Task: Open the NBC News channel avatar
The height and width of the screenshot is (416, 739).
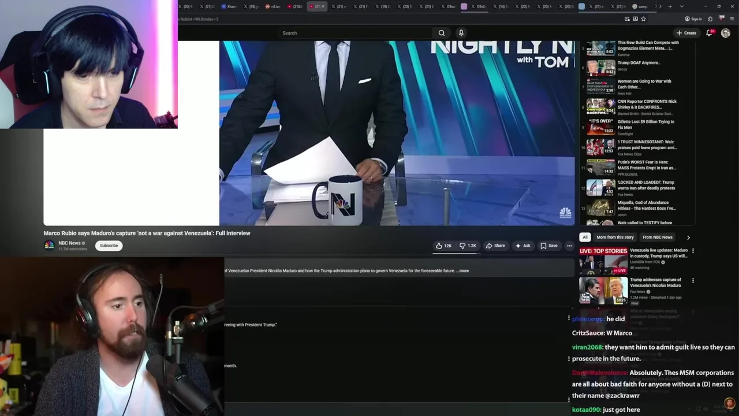Action: click(x=50, y=246)
